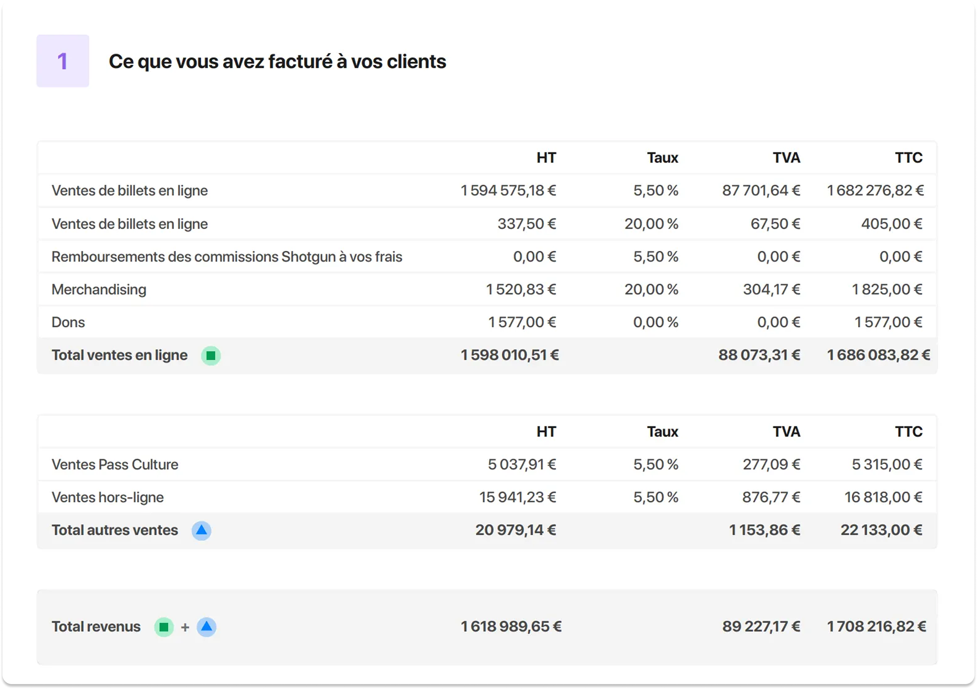Click the Remboursements des commissions Shotgun row

[487, 257]
